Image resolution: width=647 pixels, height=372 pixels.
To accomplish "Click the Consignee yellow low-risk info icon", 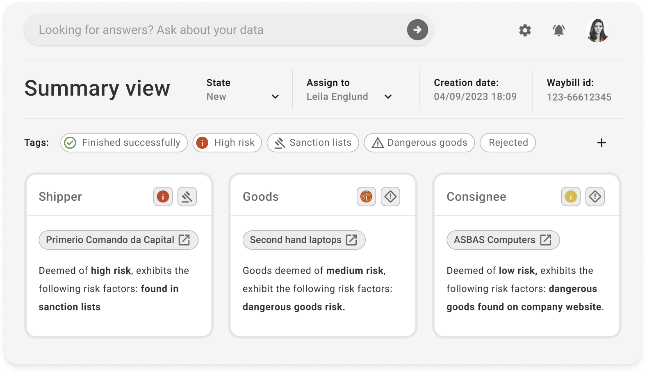I will (570, 197).
